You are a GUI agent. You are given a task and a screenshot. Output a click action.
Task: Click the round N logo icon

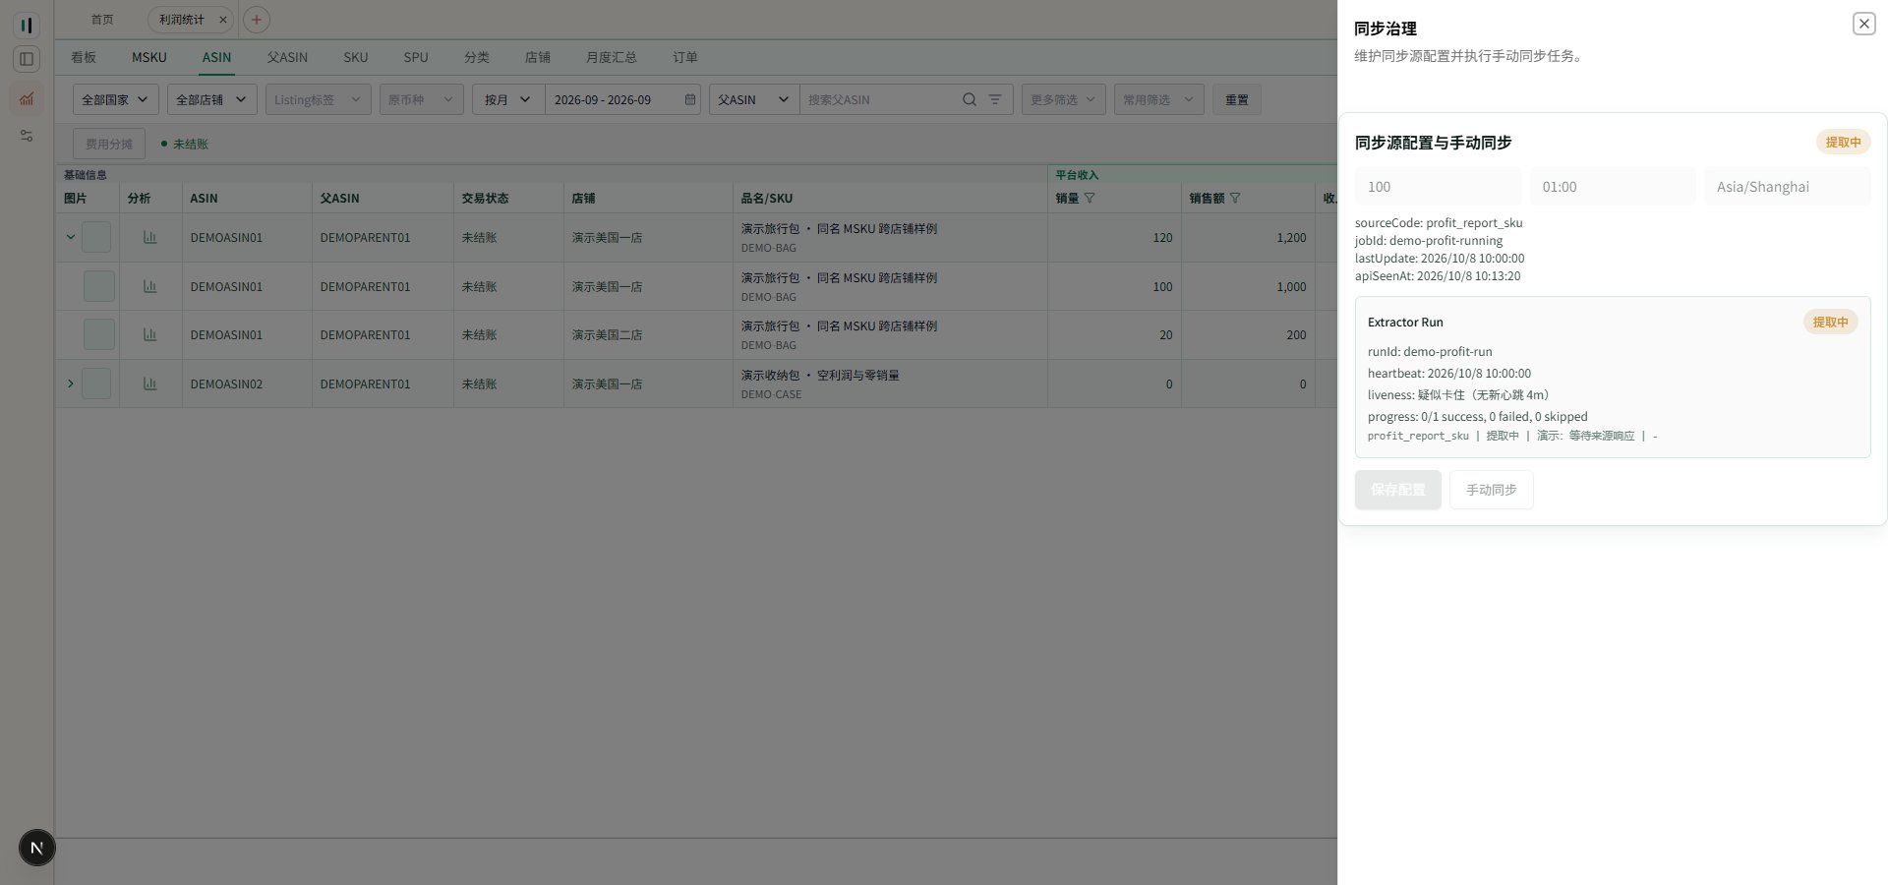(37, 848)
